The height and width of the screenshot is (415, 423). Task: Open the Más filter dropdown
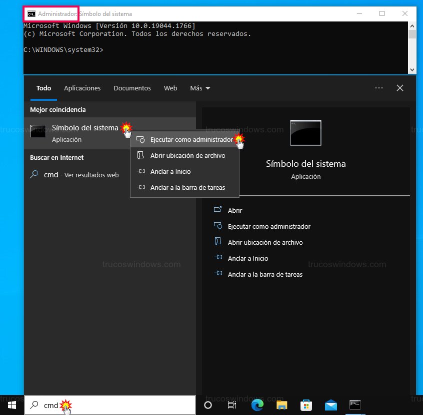199,88
